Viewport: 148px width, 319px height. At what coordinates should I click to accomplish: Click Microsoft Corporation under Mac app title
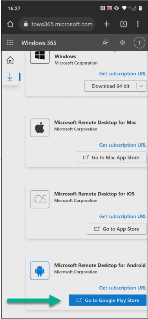coord(76,129)
